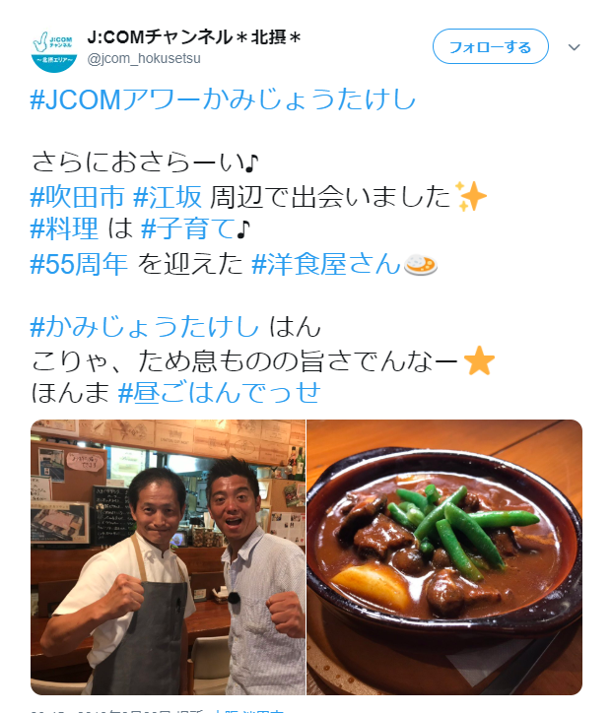Open the #昼ごはんでっせ hashtag
Image resolution: width=612 pixels, height=713 pixels.
click(220, 392)
